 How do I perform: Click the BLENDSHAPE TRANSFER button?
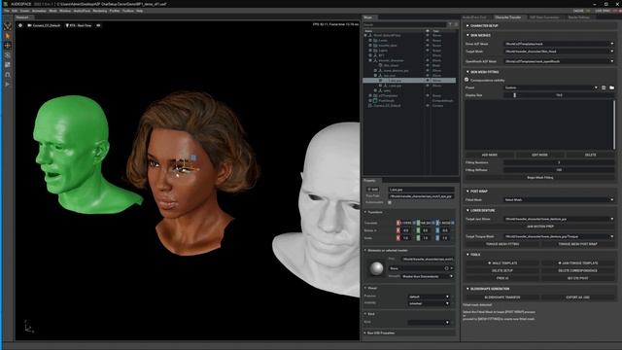(502, 297)
